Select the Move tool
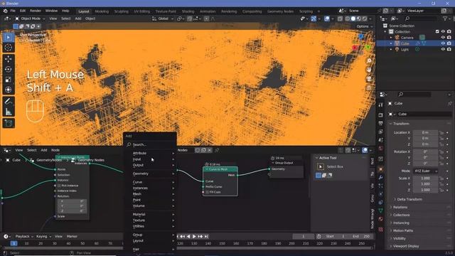The width and height of the screenshot is (455, 256). click(x=9, y=59)
